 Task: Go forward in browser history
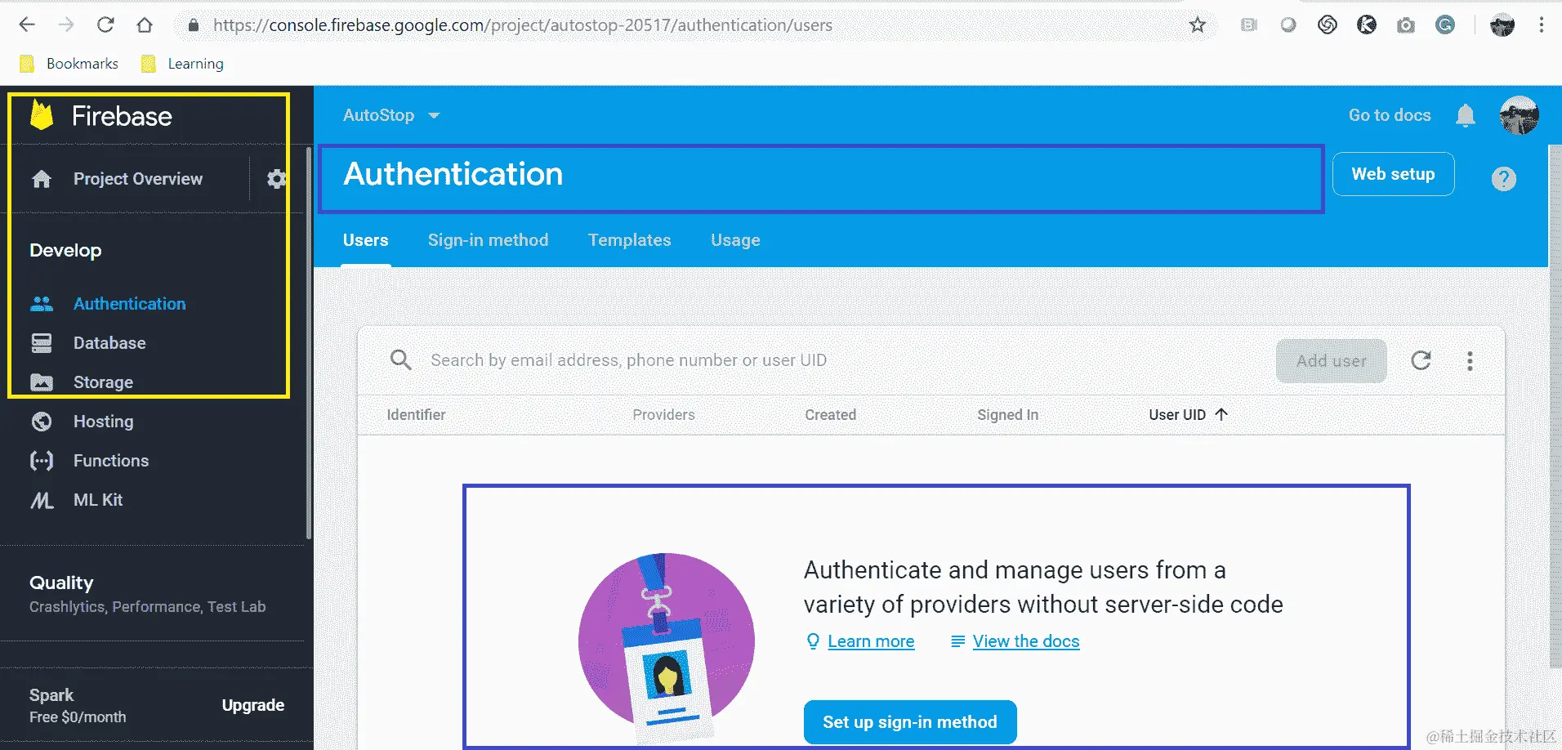[x=66, y=25]
